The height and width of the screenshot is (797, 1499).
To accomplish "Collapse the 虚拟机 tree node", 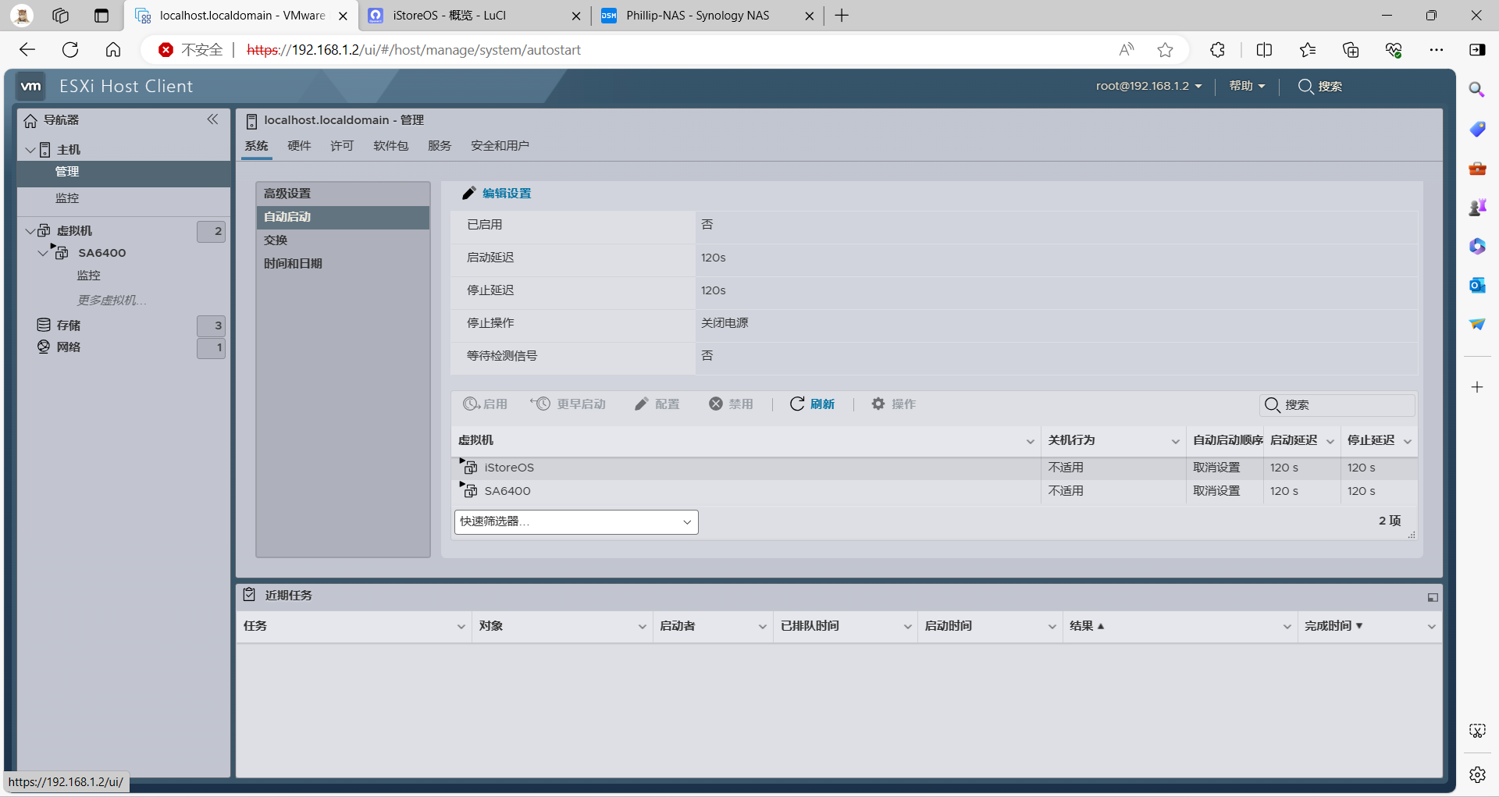I will coord(30,231).
